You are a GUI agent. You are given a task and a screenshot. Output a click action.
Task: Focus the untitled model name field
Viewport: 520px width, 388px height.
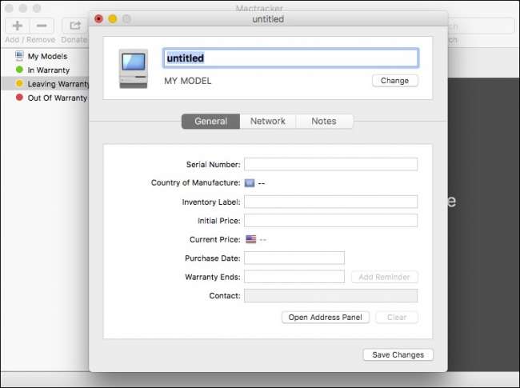tap(290, 58)
